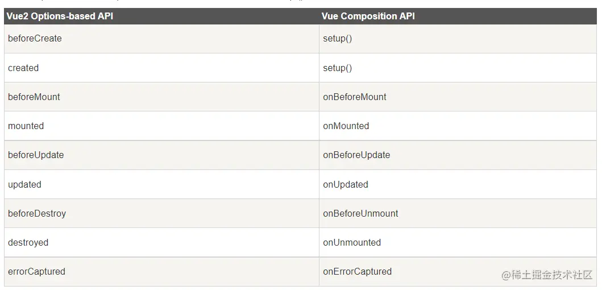The width and height of the screenshot is (602, 290).
Task: Click the beforeDestroy entry
Action: tap(37, 214)
